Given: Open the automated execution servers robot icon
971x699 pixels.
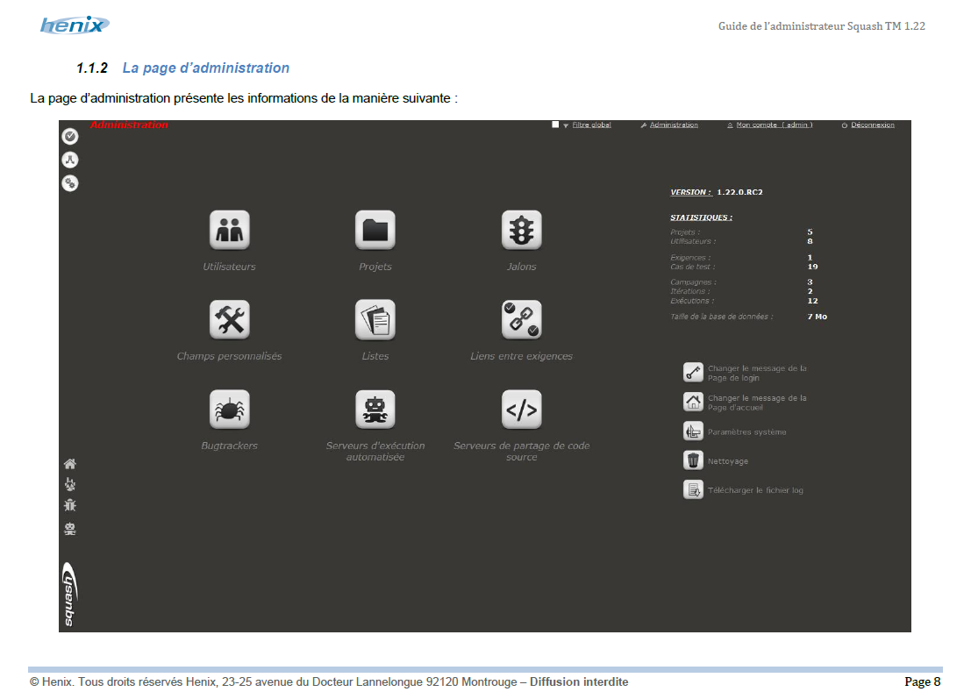Looking at the screenshot, I should (375, 410).
